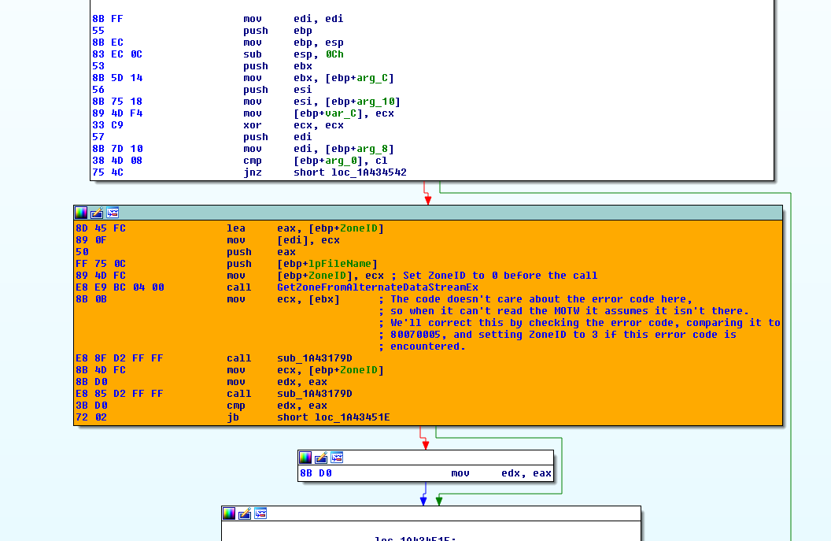Click the 0Ch operand in sub esp
The width and height of the screenshot is (831, 541).
point(334,54)
